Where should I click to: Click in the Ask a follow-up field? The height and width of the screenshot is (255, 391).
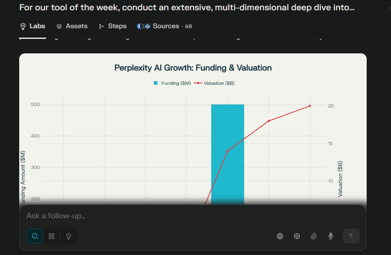[x=171, y=216]
